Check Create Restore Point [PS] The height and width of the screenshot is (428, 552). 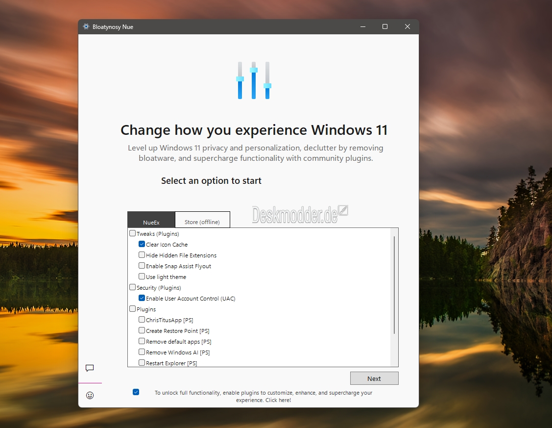click(142, 330)
